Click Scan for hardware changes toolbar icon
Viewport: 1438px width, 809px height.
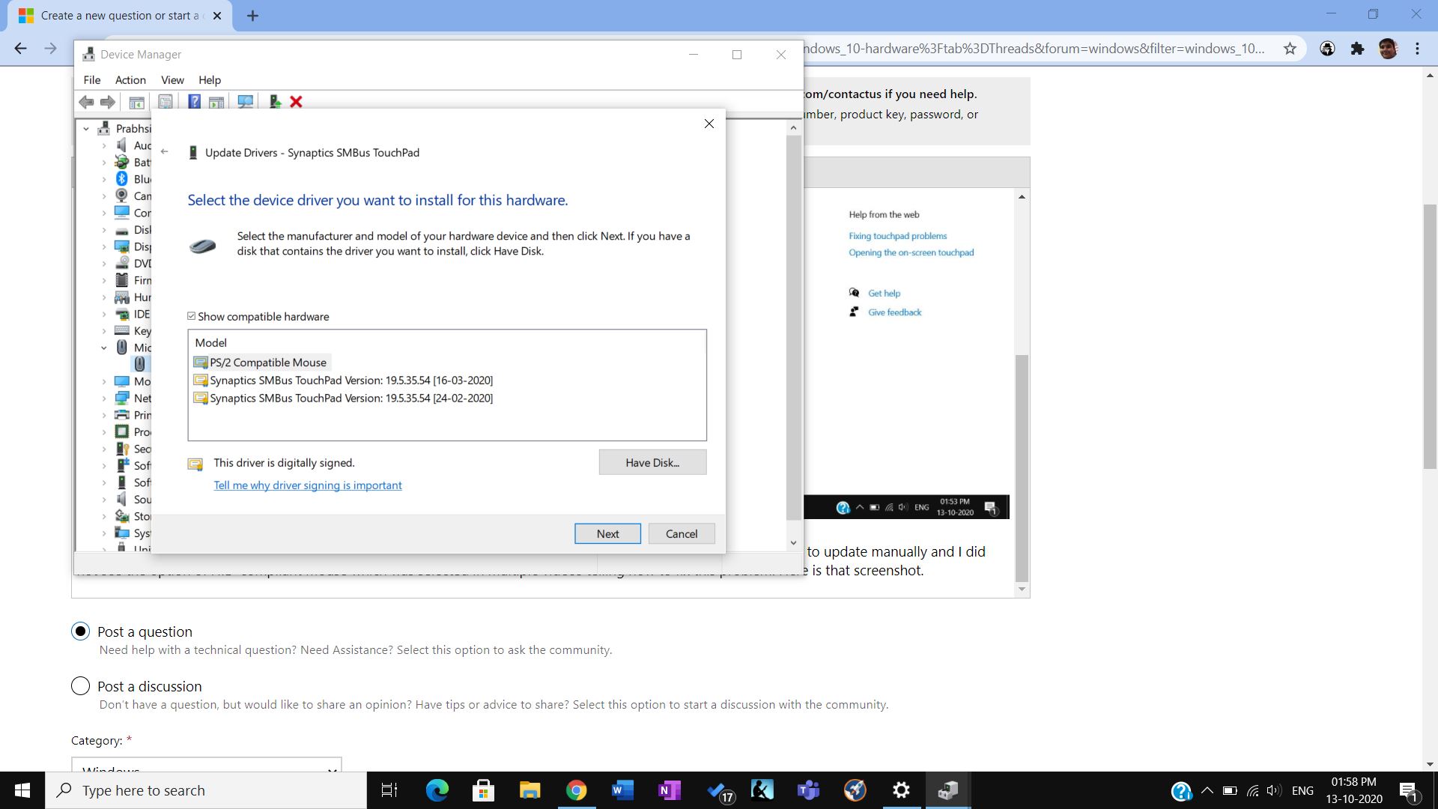click(245, 102)
